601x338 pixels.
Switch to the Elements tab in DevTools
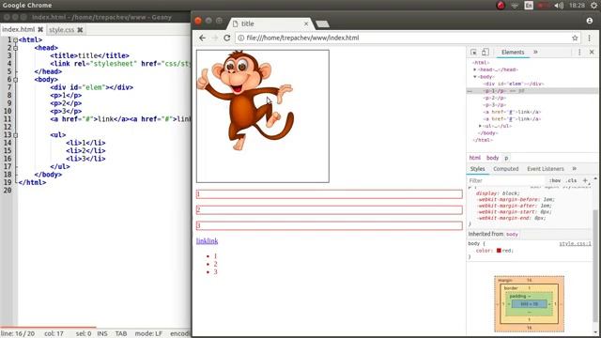pyautogui.click(x=513, y=53)
